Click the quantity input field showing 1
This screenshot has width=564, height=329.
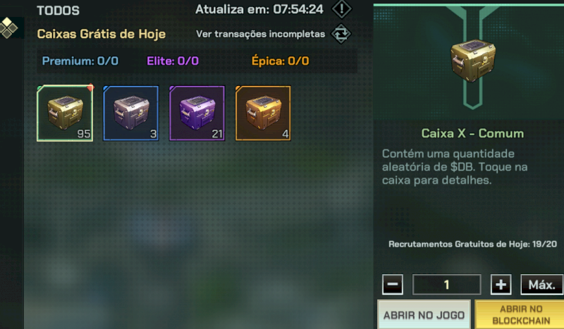coord(447,285)
